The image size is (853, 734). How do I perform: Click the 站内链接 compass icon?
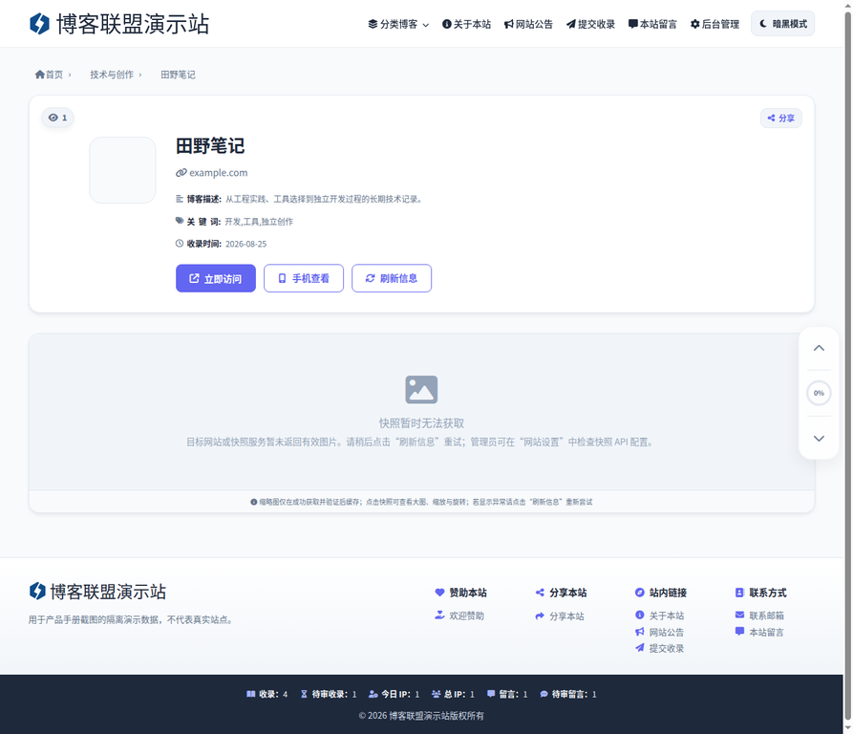coord(640,593)
